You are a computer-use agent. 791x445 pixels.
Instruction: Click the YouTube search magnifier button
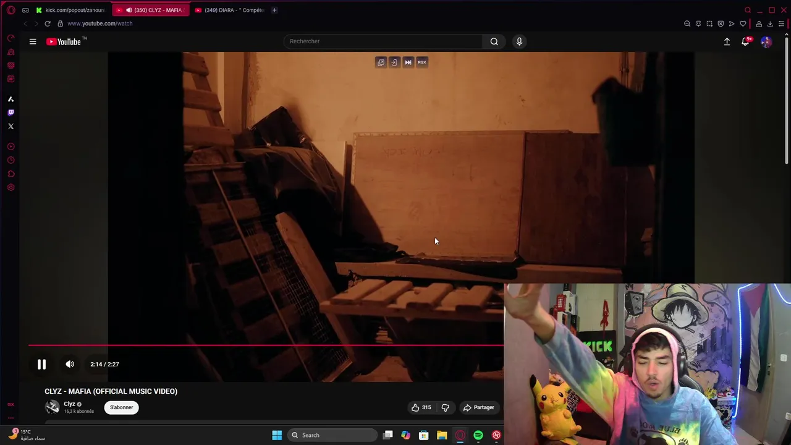point(494,41)
